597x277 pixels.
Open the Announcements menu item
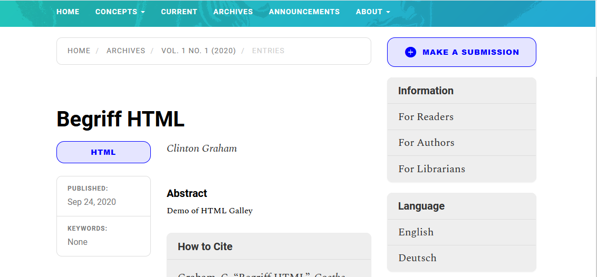tap(304, 12)
